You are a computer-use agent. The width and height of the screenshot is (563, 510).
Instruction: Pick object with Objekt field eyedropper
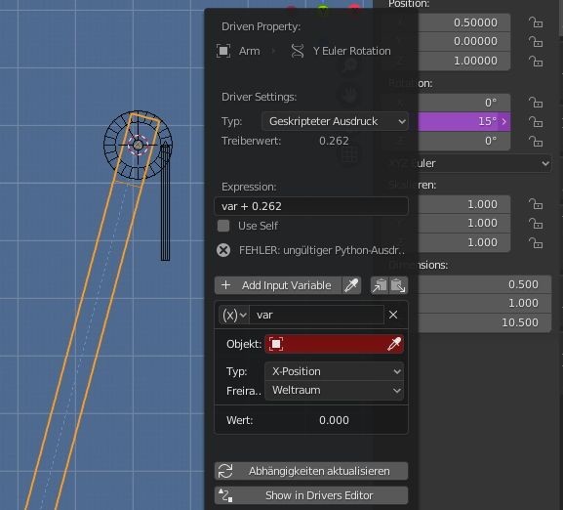point(394,344)
